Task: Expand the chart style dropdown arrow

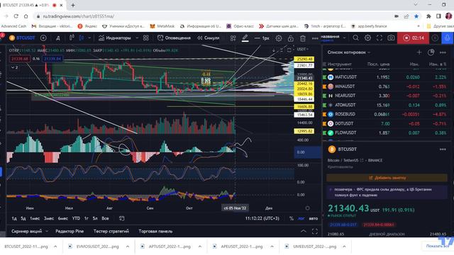Action: tap(89, 38)
